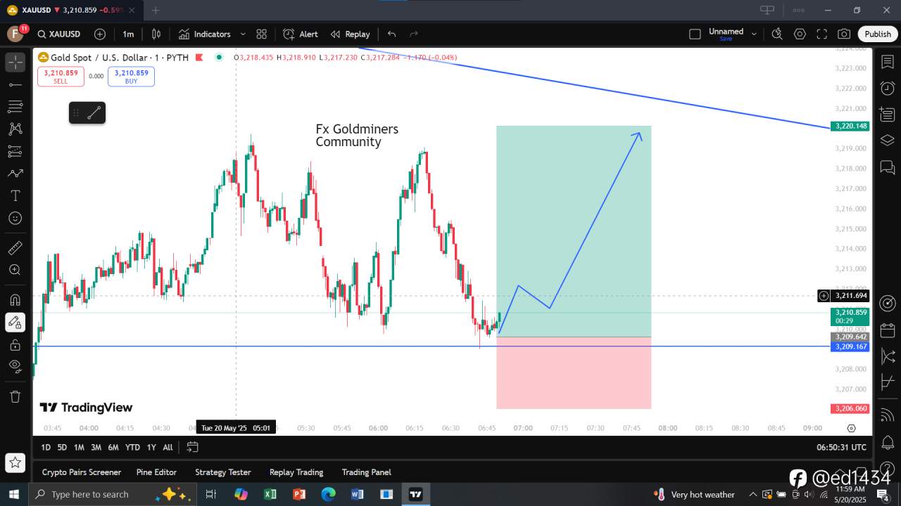
Task: Open the Strategy Tester tab
Action: tap(223, 472)
